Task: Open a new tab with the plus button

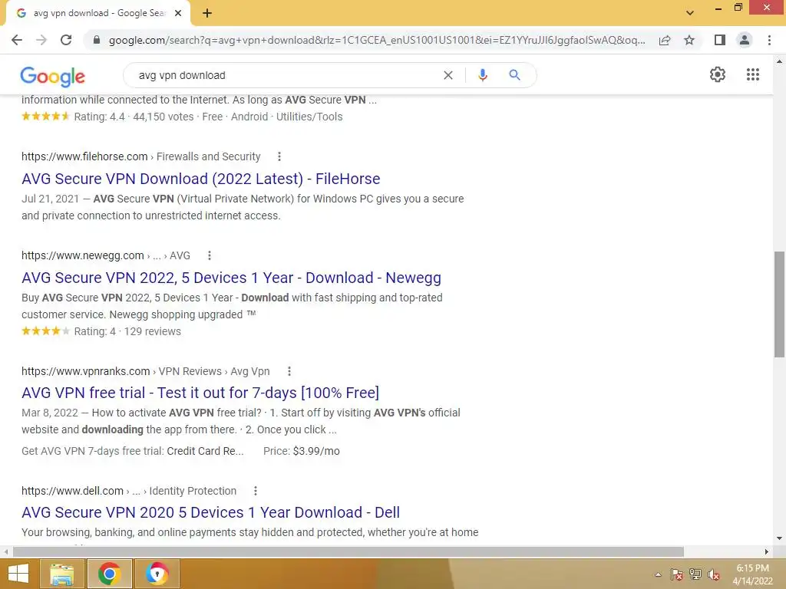Action: pyautogui.click(x=207, y=14)
